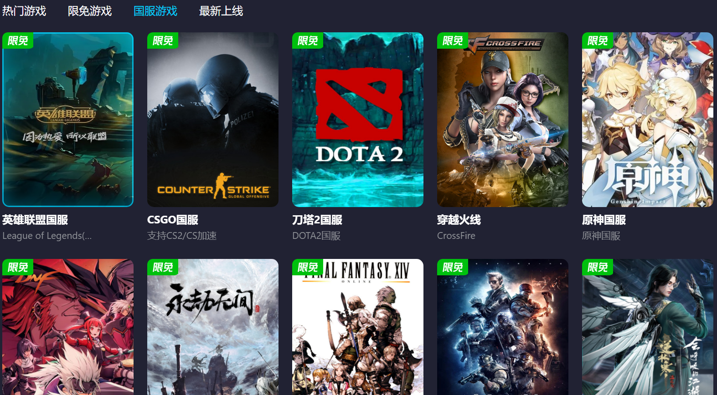Open the DNF game cover
The image size is (717, 395).
tap(68, 327)
